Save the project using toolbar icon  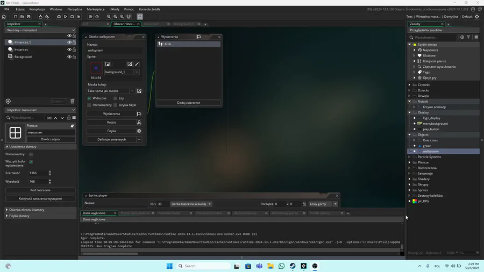click(x=29, y=17)
